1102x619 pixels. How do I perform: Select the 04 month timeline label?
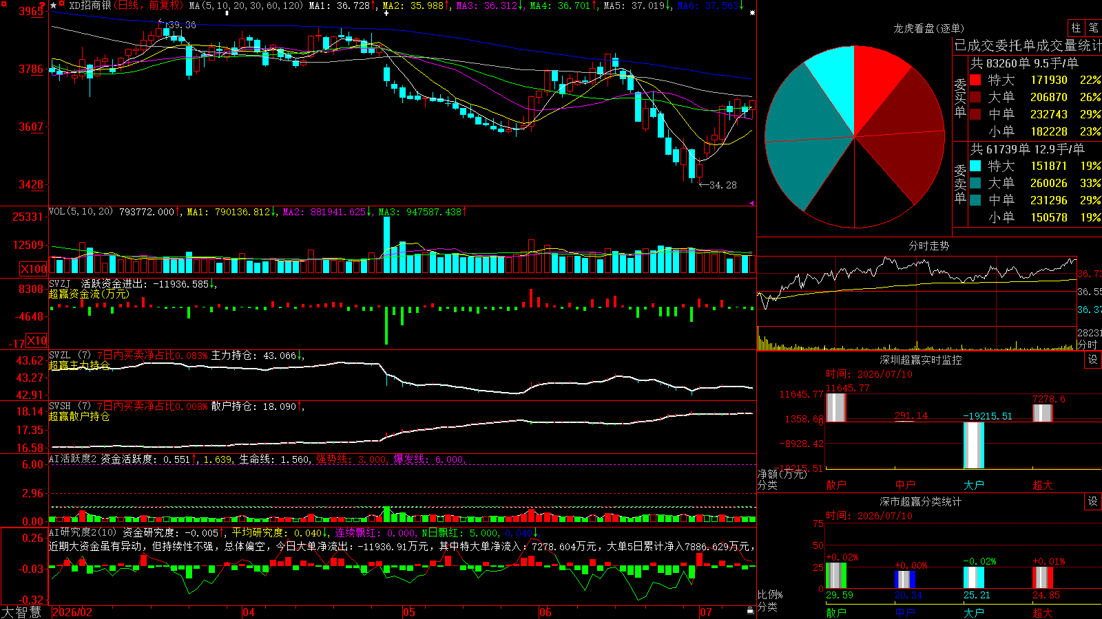click(x=249, y=612)
